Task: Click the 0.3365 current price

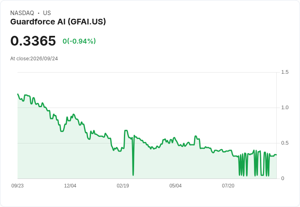Action: [x=33, y=41]
